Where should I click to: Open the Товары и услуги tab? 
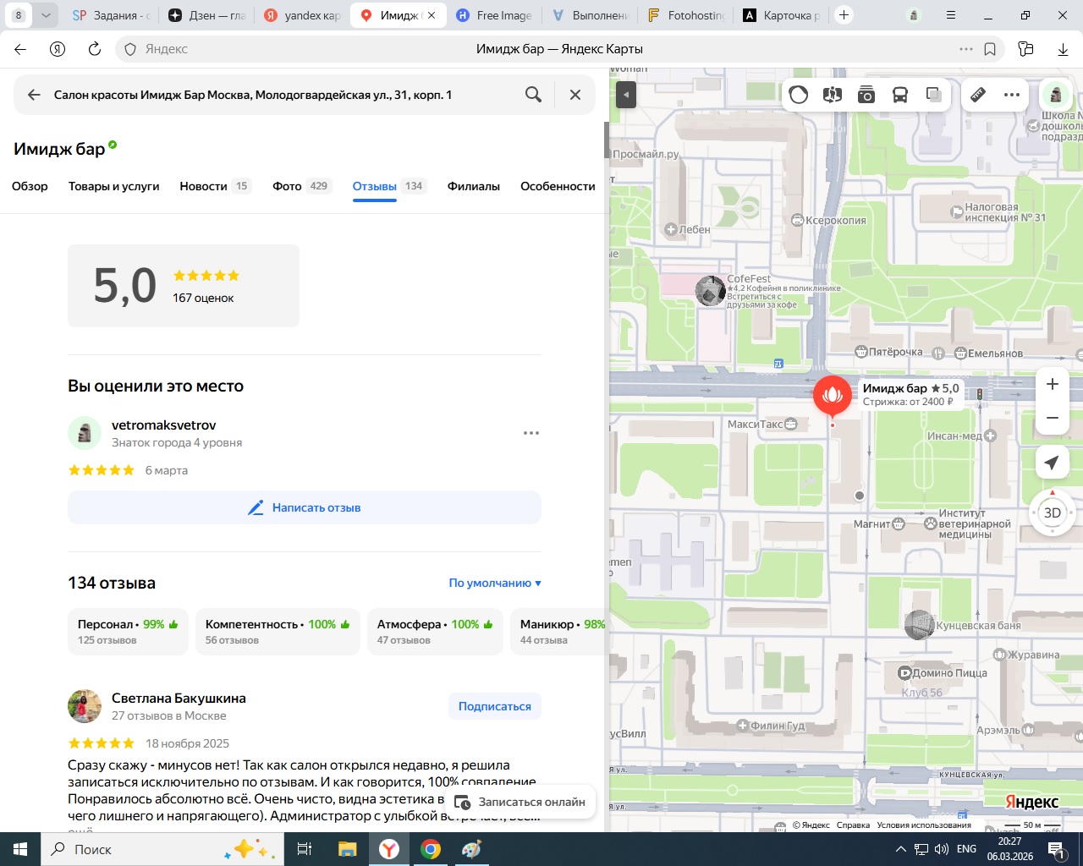tap(113, 186)
